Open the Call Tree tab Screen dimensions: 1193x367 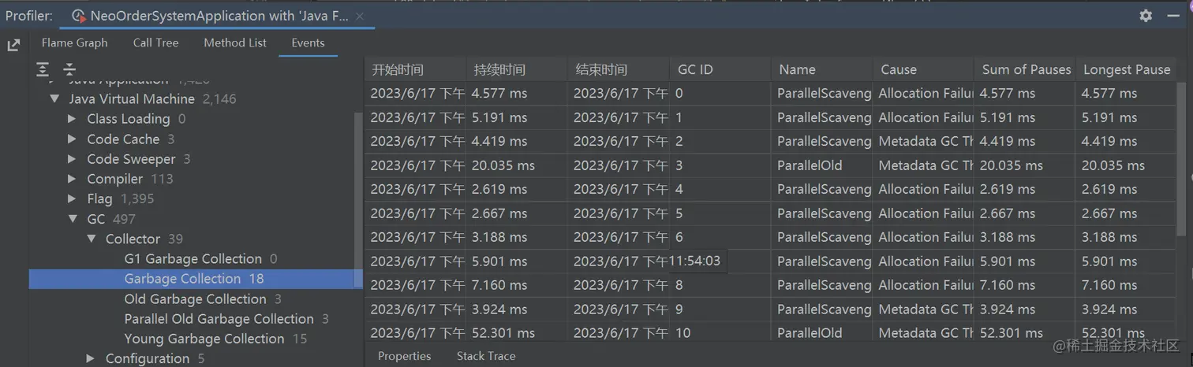pyautogui.click(x=155, y=43)
